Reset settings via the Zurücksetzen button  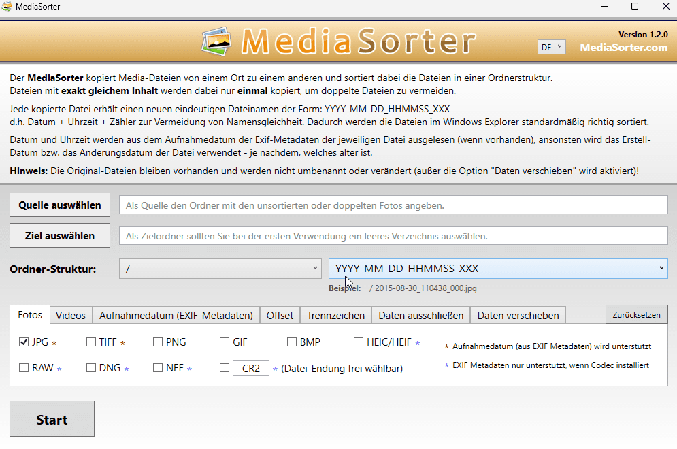(636, 314)
